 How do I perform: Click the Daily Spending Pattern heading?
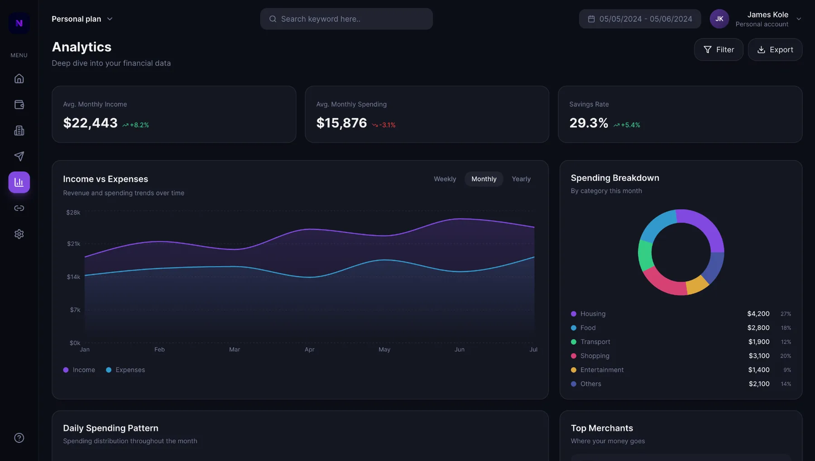(110, 428)
